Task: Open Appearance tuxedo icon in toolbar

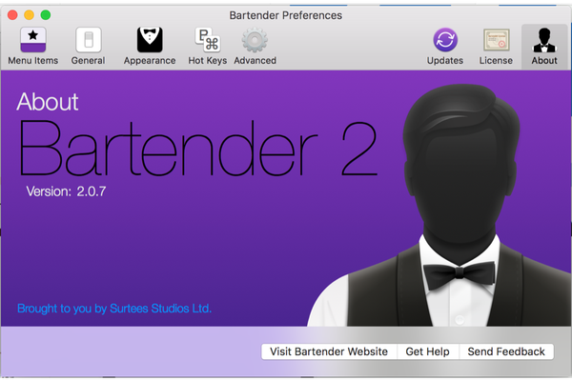Action: click(150, 41)
